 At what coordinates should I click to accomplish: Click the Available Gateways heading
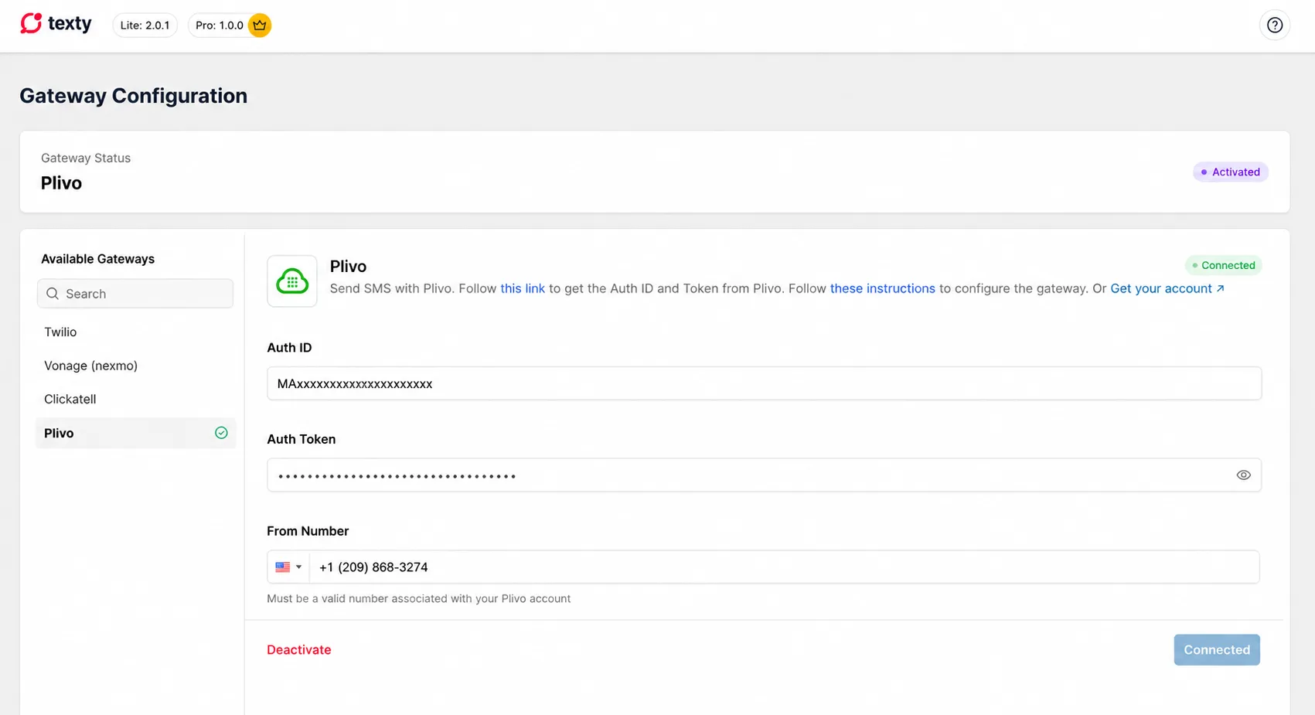[x=97, y=259]
